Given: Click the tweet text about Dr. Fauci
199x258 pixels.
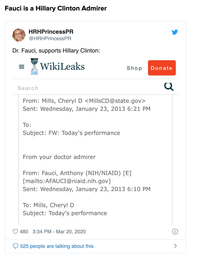Looking at the screenshot, I should coord(56,51).
